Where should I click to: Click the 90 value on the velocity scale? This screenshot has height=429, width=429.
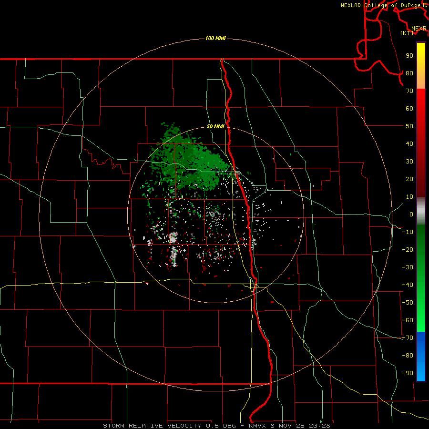[x=409, y=56]
